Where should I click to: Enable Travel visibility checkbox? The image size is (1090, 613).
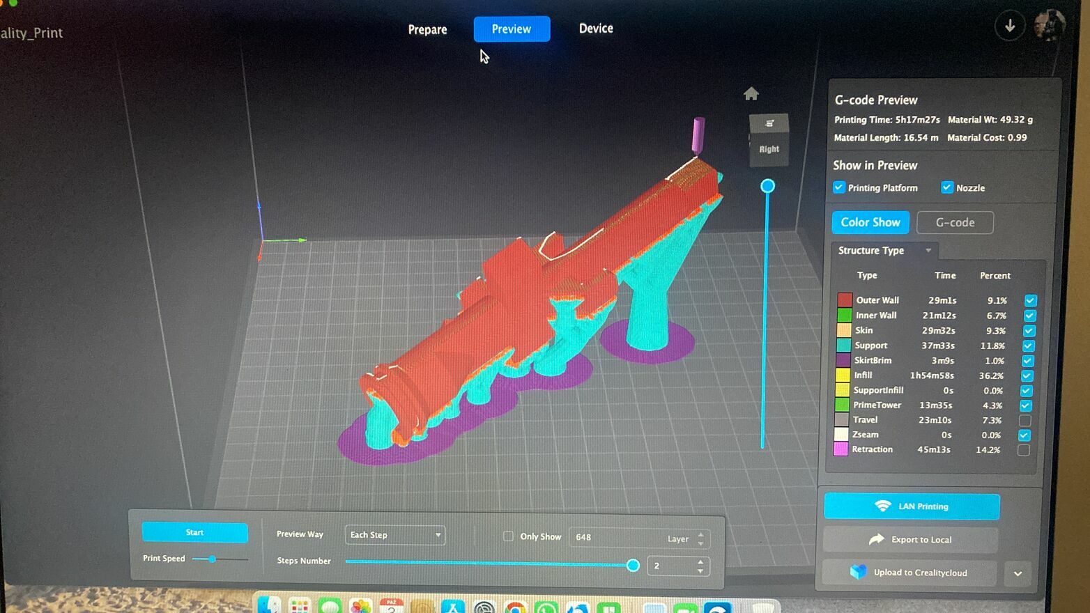[x=1024, y=421]
